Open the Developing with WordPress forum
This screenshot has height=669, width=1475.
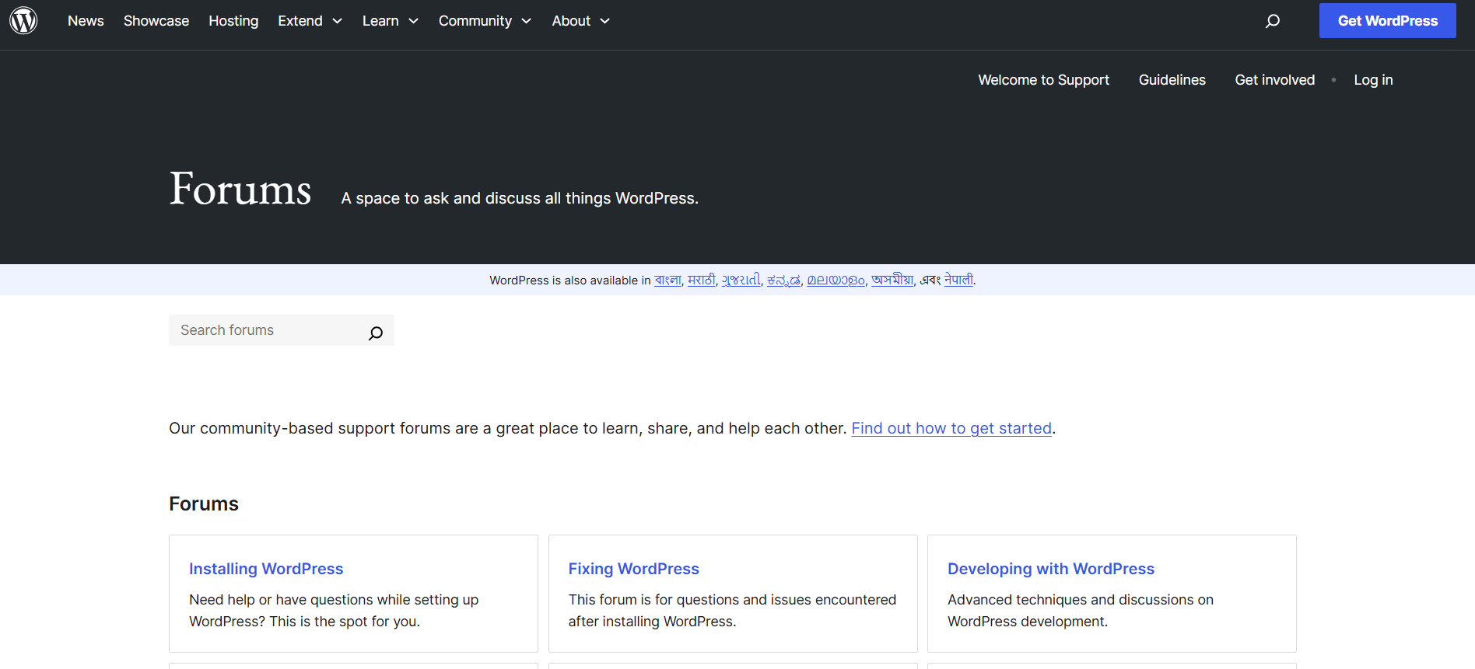point(1051,569)
